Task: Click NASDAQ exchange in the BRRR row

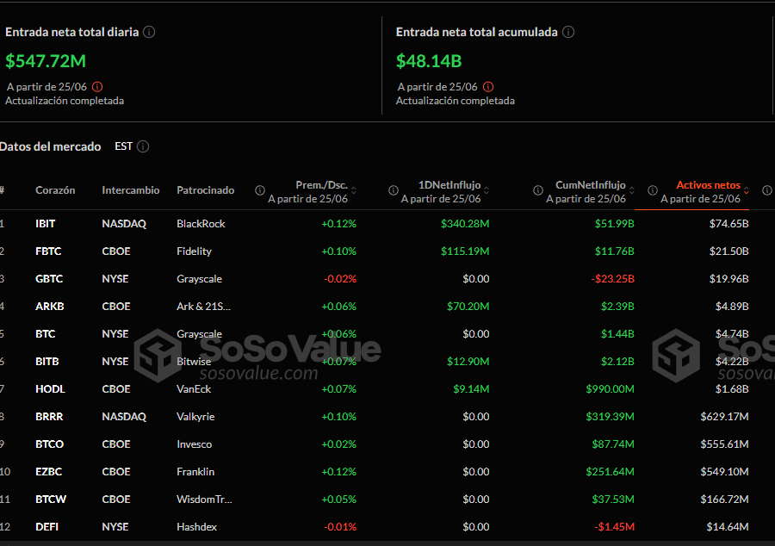Action: 124,417
